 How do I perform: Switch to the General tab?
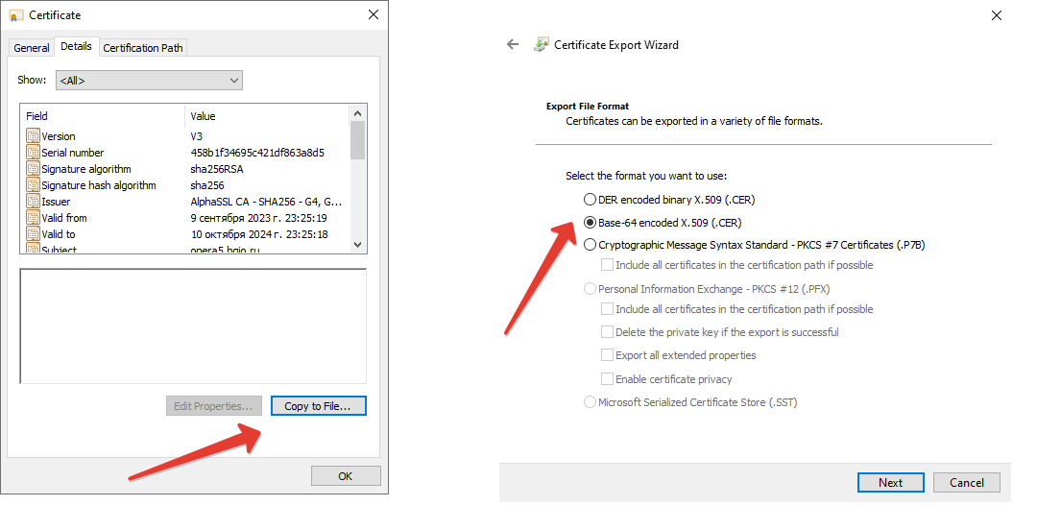32,48
